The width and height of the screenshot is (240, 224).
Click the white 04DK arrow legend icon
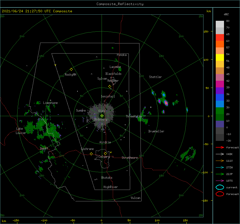[220, 154]
